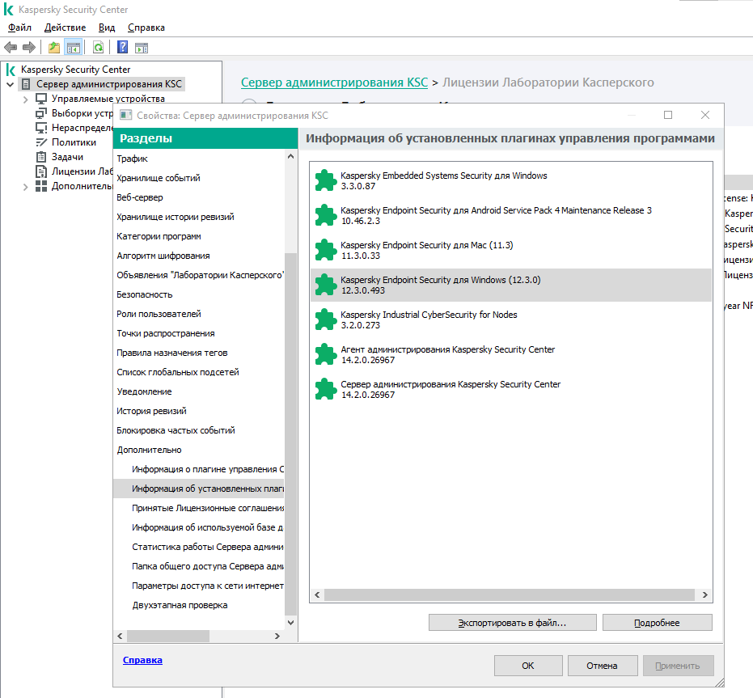Click the properties dialog title bar icon
The height and width of the screenshot is (698, 753).
[126, 116]
